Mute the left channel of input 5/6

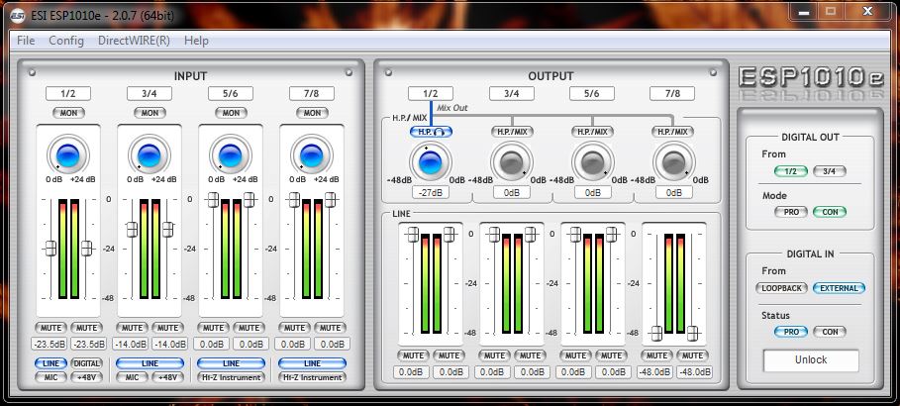pos(213,328)
